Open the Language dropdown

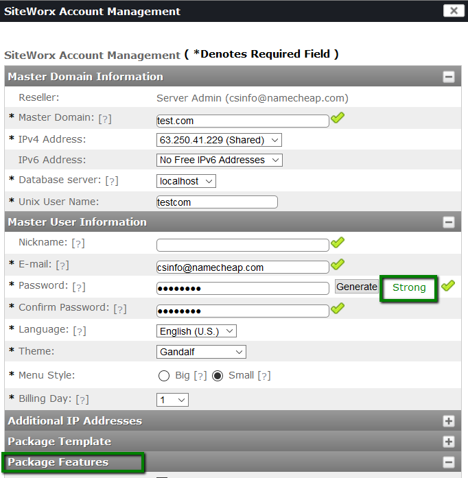pos(196,331)
